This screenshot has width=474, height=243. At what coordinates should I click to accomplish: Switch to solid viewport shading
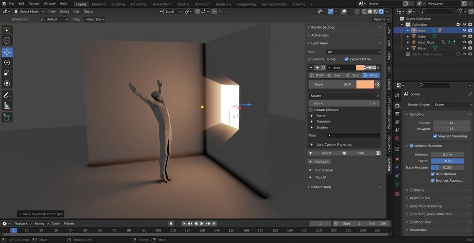[370, 12]
